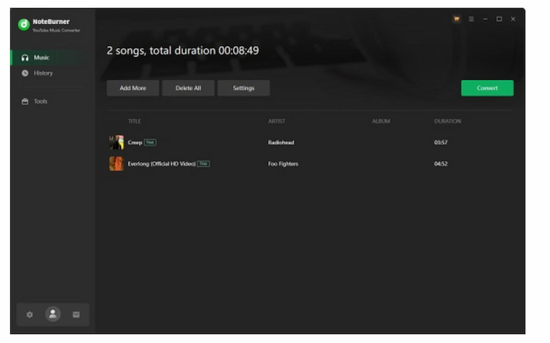Click the Trial badge next to Creep
Screen dimensions: 550x343
point(150,142)
